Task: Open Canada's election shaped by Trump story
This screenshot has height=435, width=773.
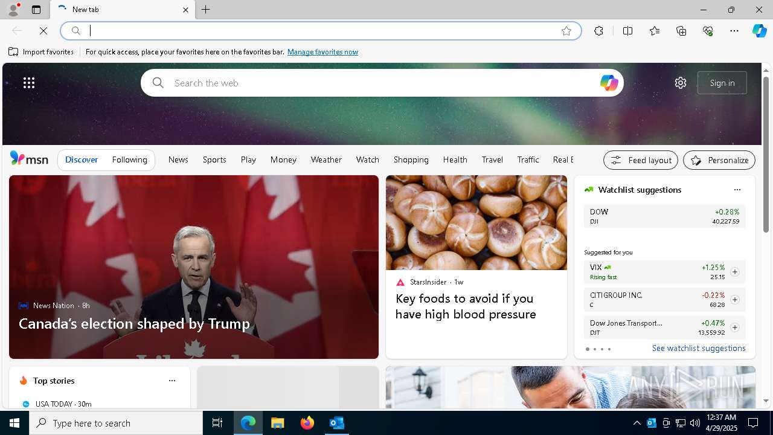Action: pos(134,324)
